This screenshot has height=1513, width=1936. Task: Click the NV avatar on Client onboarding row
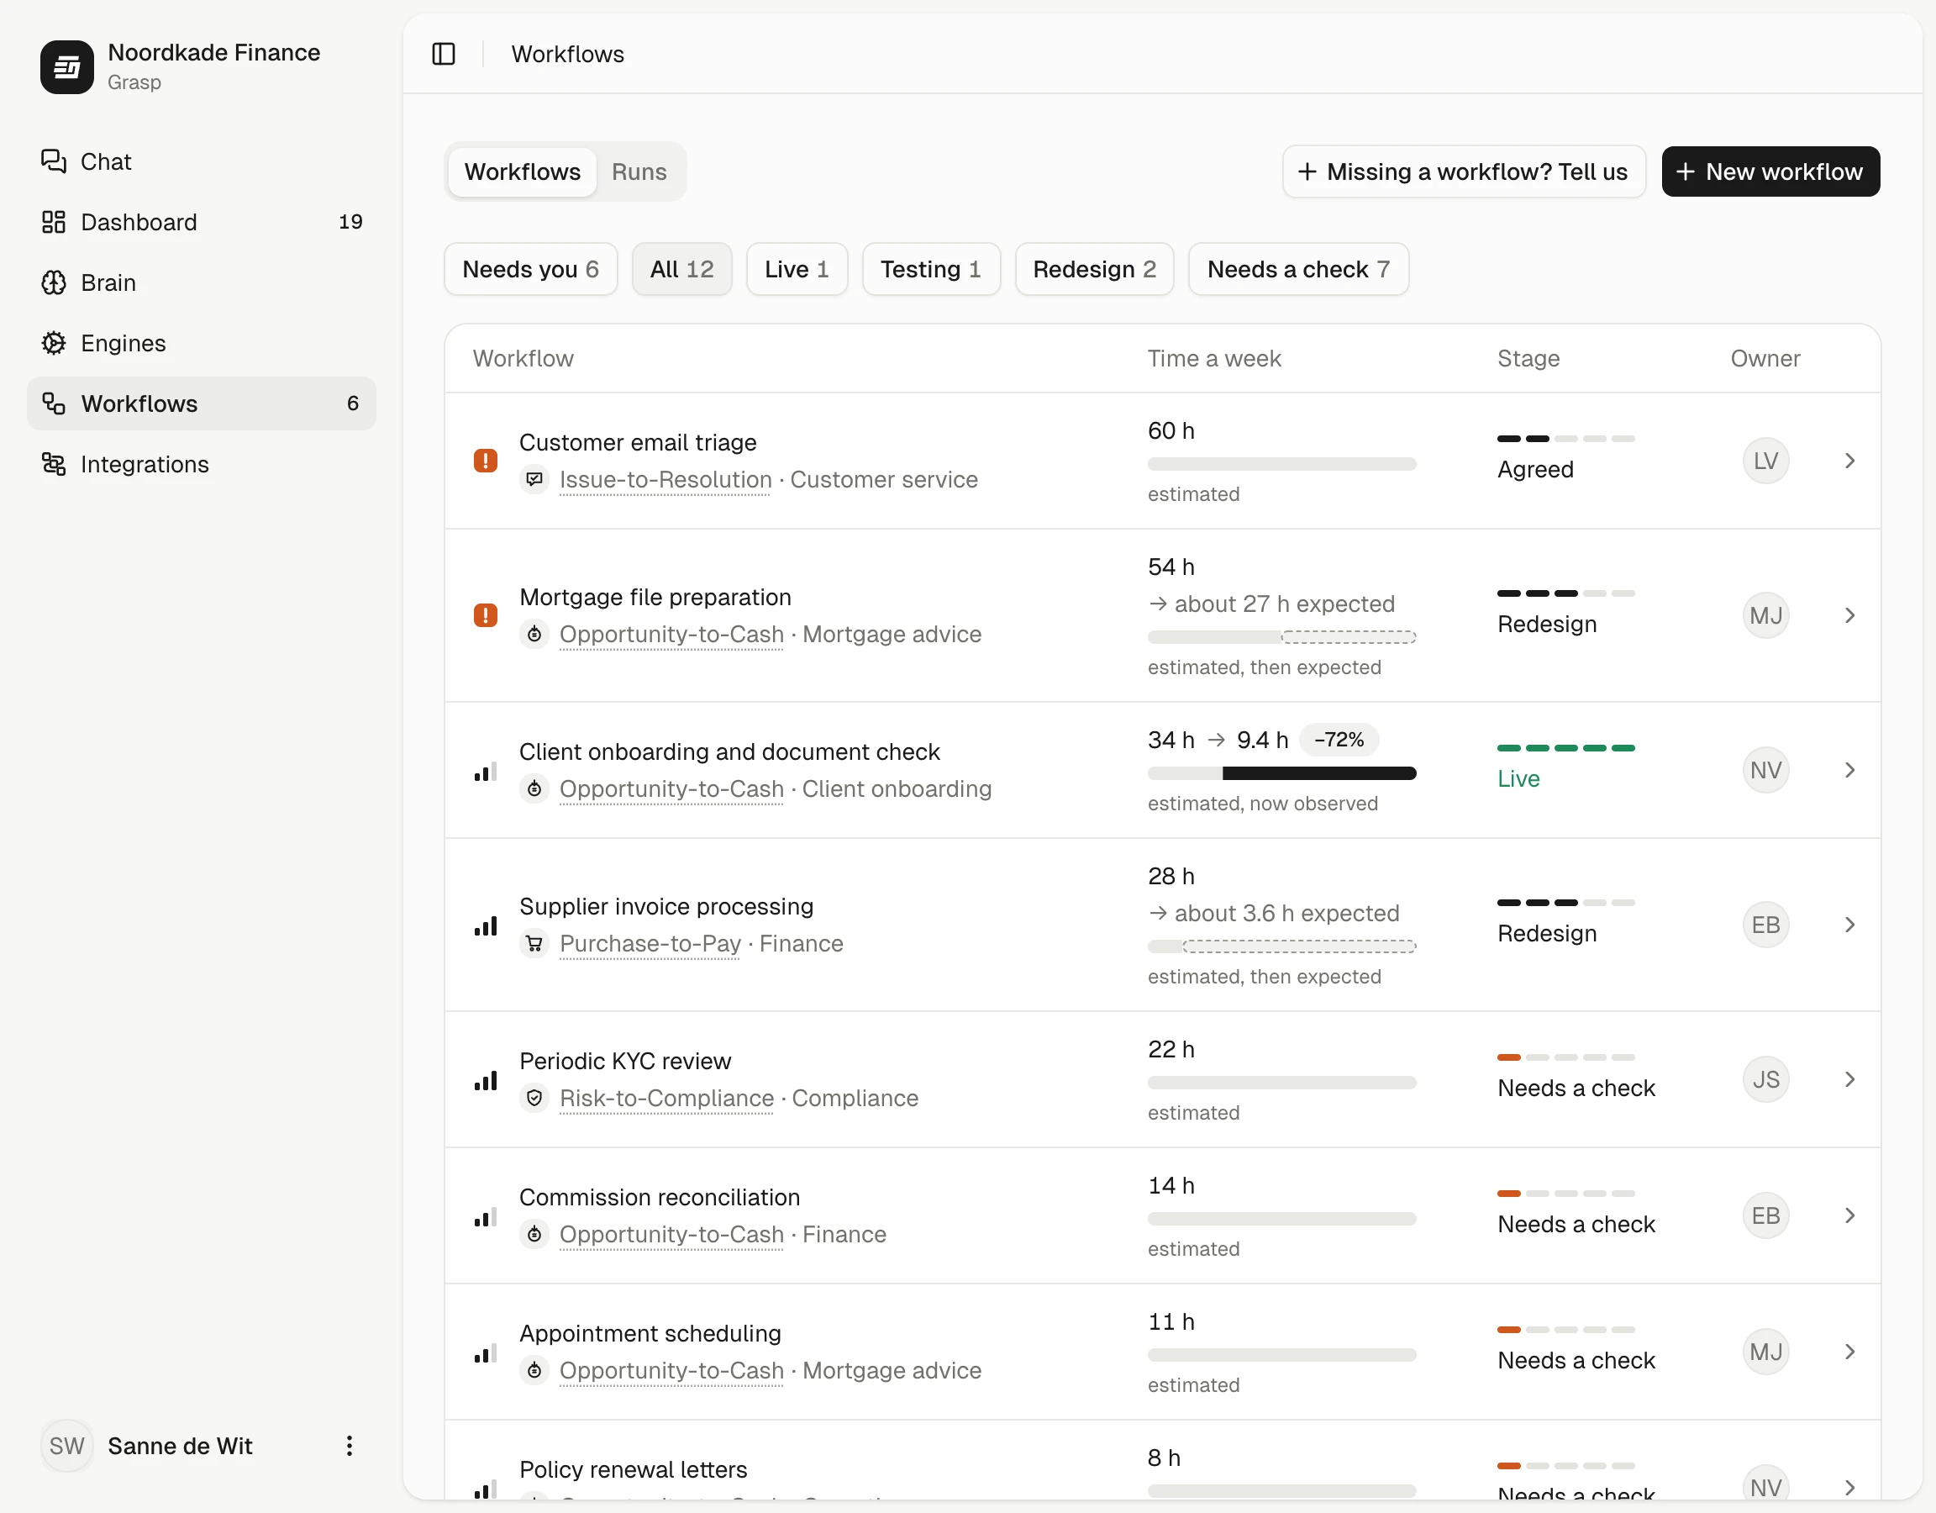click(1765, 770)
